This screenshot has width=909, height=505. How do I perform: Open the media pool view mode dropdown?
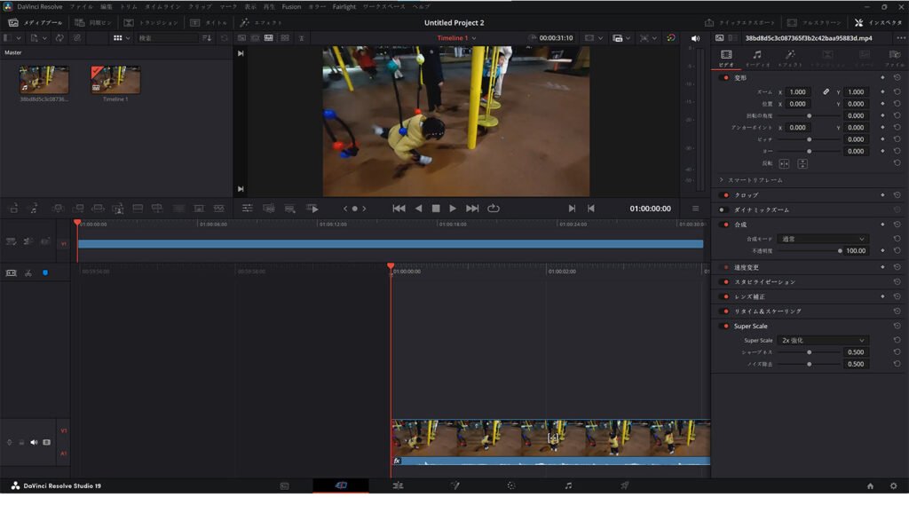coord(122,38)
